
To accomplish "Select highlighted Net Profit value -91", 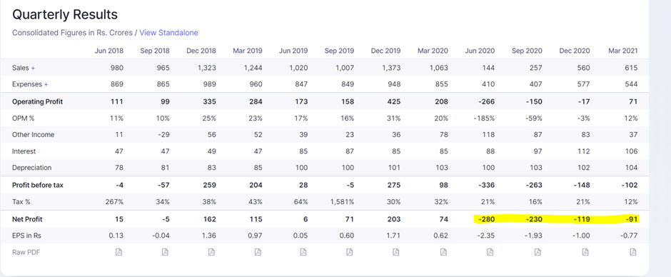I will tap(631, 219).
